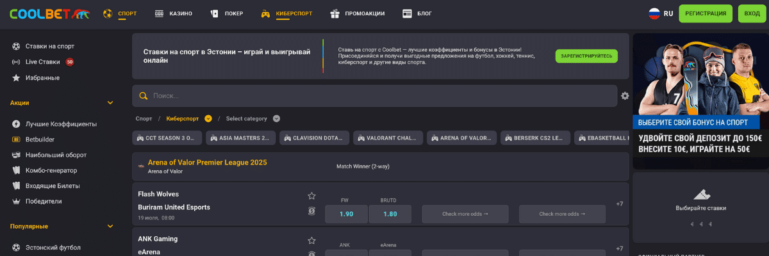
Task: Click the Live Ставки 50 count badge
Action: [x=69, y=62]
